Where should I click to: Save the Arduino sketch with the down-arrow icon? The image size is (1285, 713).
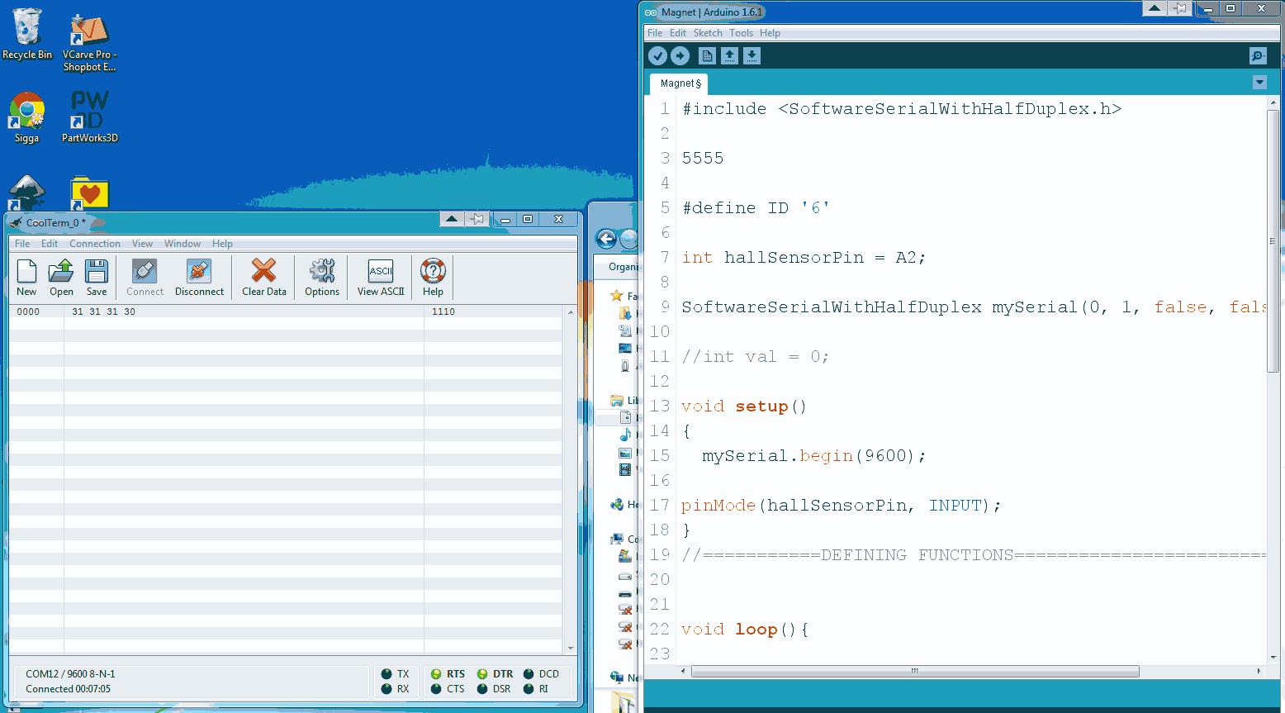752,55
